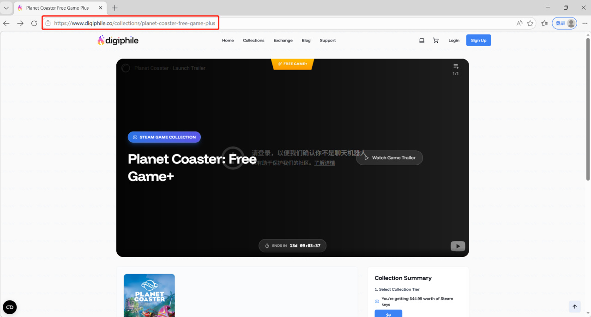Click the digiphile logo
The height and width of the screenshot is (317, 591).
pos(118,41)
